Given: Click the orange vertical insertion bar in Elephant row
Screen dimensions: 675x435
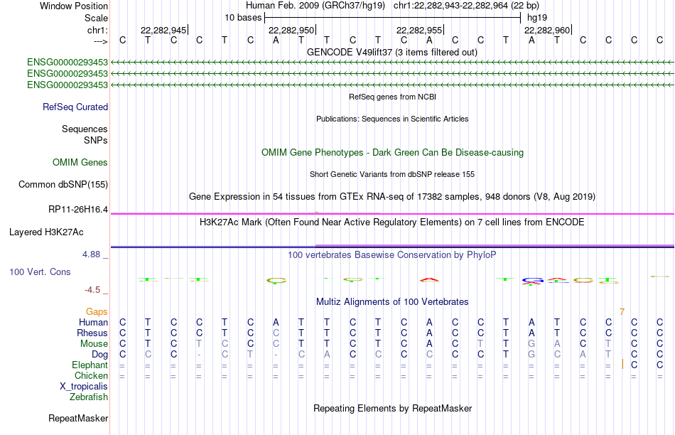Looking at the screenshot, I should point(622,365).
